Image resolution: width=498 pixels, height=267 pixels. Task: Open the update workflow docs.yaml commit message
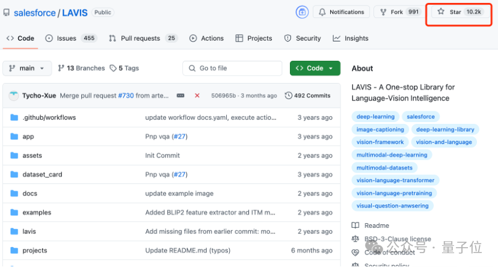tap(211, 117)
